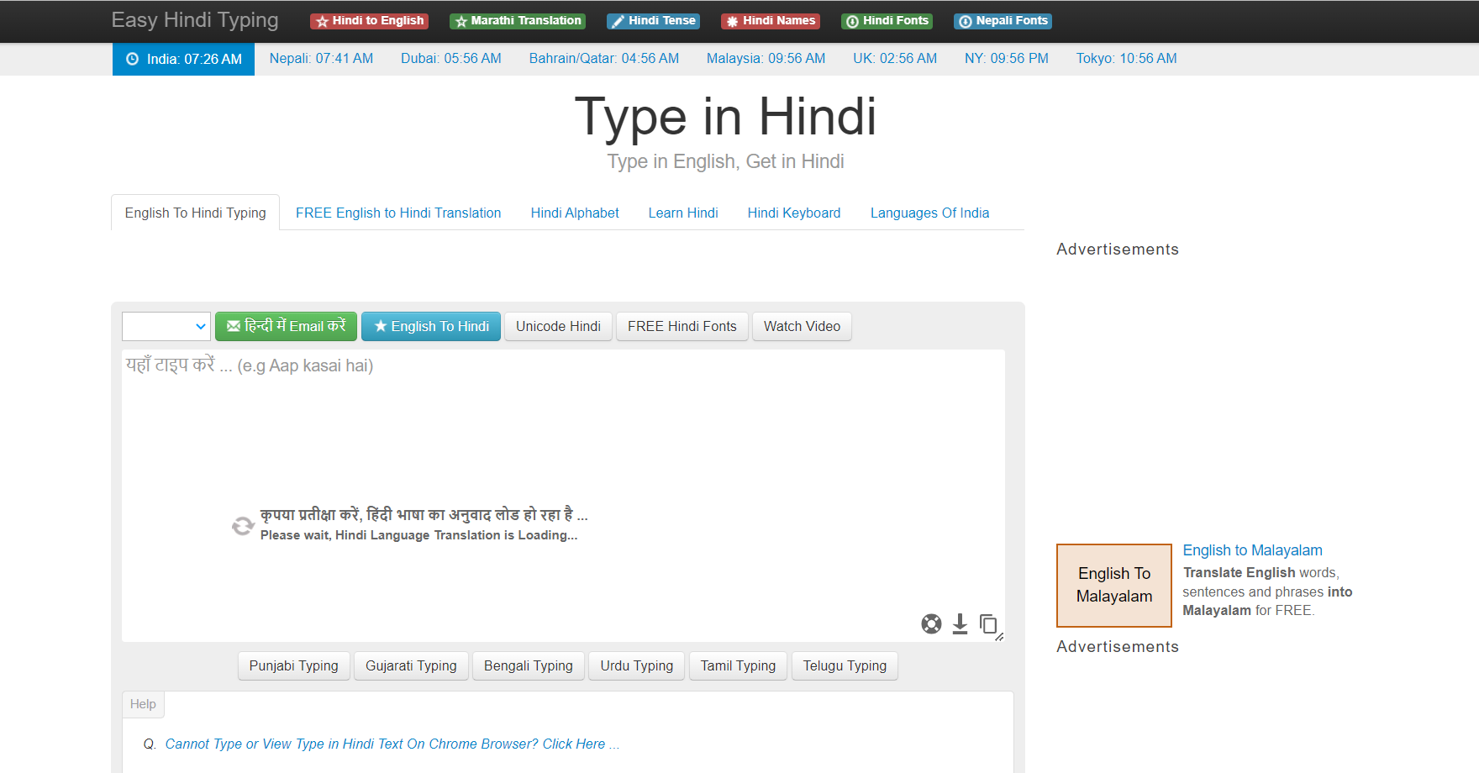This screenshot has width=1479, height=773.
Task: Open the language selection dropdown
Action: [166, 326]
